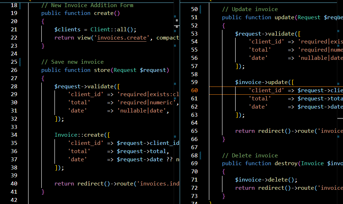Click 'redirect' on line 40

click(91, 184)
